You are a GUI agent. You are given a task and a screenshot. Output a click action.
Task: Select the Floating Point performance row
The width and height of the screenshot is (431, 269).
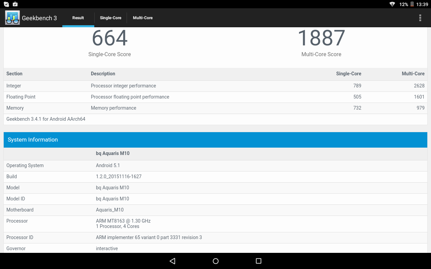215,97
